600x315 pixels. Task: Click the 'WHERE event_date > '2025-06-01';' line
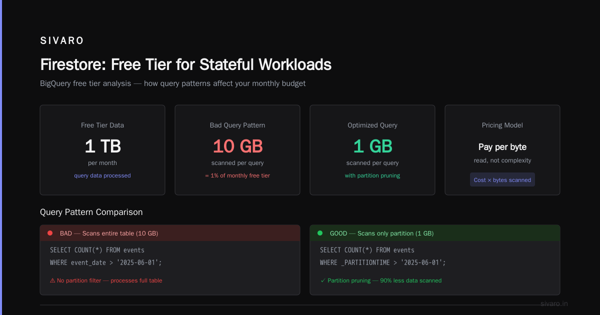pos(106,262)
